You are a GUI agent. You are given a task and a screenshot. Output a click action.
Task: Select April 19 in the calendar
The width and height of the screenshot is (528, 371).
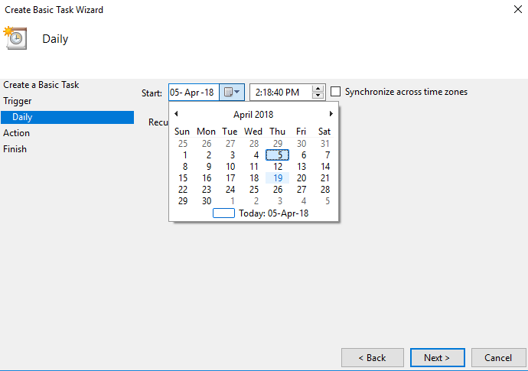click(x=278, y=178)
